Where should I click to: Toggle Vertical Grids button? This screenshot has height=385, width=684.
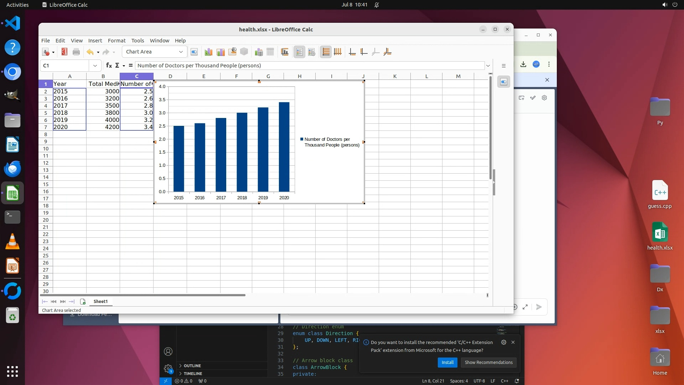pos(338,52)
